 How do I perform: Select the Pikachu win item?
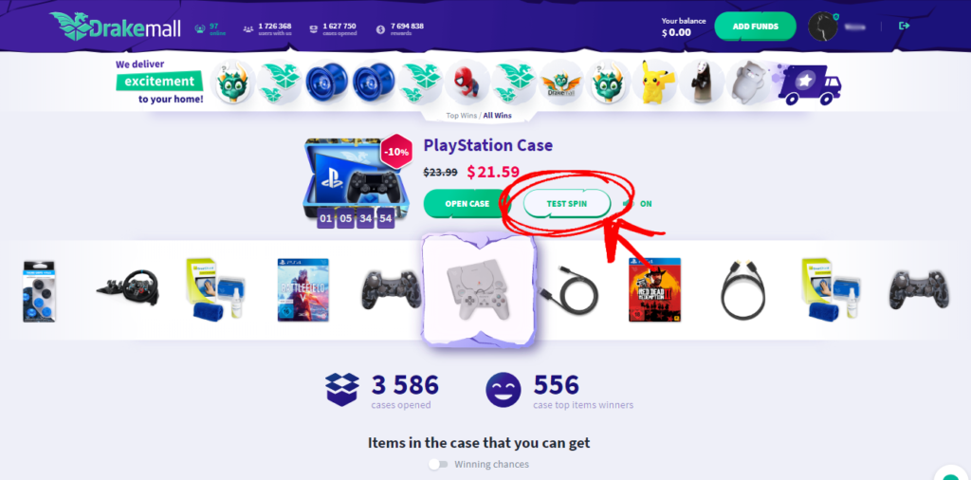(x=654, y=83)
